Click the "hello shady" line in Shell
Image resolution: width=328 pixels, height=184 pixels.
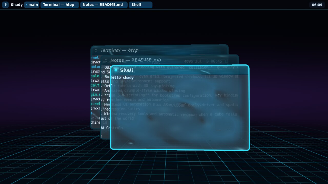[x=122, y=77]
